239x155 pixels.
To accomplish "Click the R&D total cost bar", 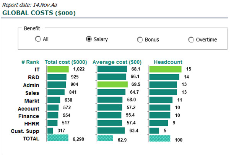I will pos(57,77).
